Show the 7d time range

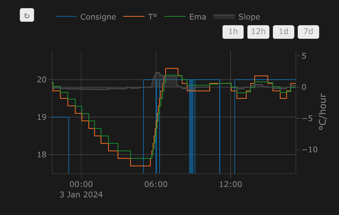pyautogui.click(x=308, y=32)
